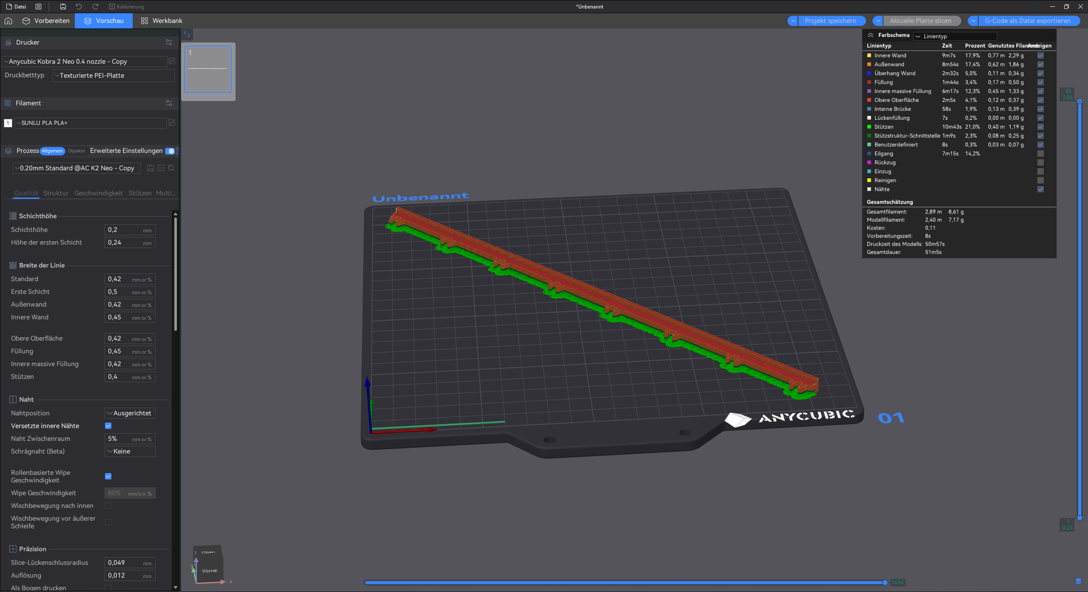This screenshot has width=1088, height=592.
Task: Click the Überhang Wand blue color swatch
Action: point(869,73)
